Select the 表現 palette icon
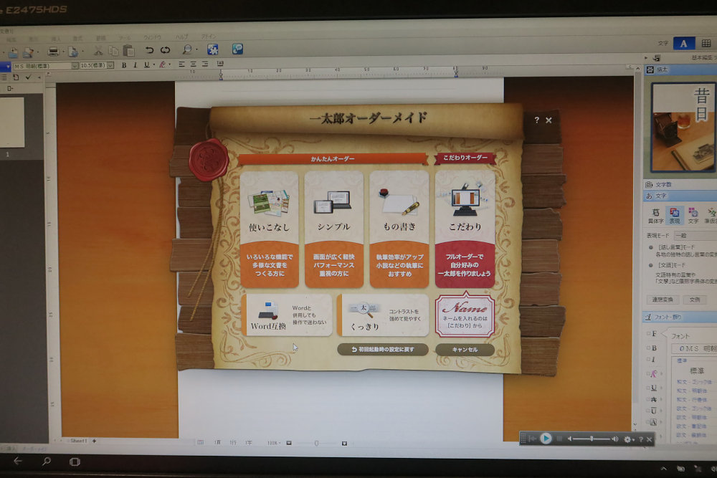Viewport: 717px width, 478px height. point(675,215)
